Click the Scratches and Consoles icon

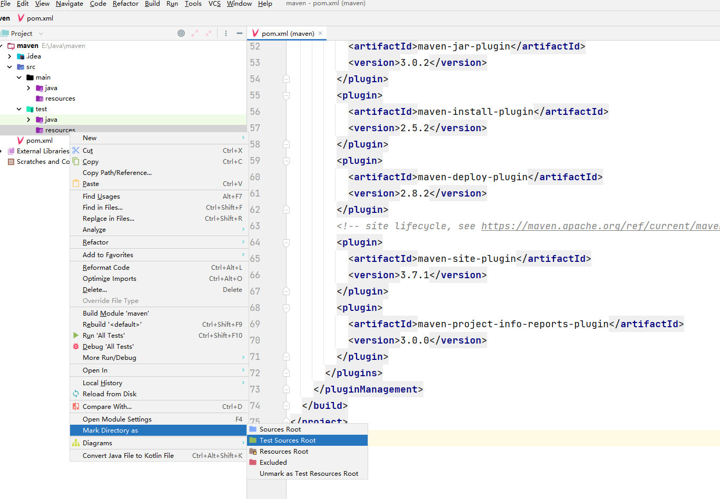[11, 162]
